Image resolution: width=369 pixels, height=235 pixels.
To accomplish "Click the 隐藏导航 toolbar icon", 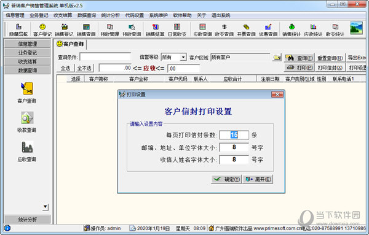I will pyautogui.click(x=18, y=29).
